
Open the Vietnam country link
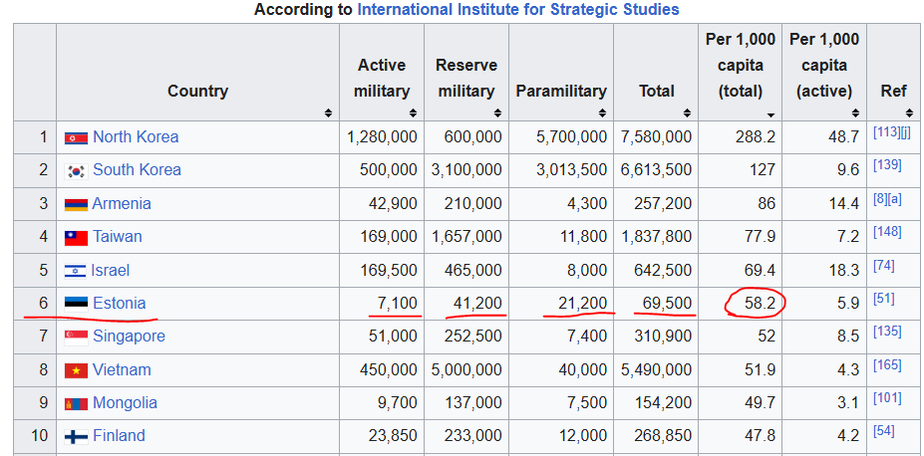tap(122, 370)
